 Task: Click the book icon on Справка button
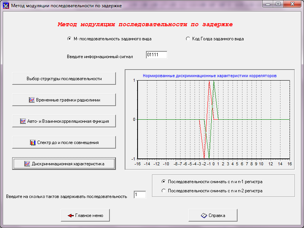[204, 215]
